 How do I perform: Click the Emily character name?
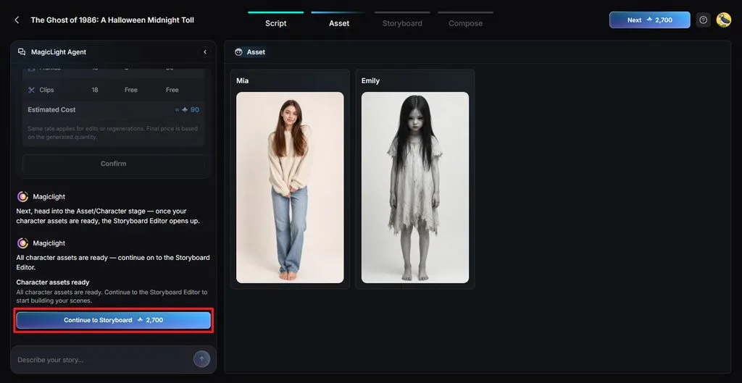coord(370,81)
